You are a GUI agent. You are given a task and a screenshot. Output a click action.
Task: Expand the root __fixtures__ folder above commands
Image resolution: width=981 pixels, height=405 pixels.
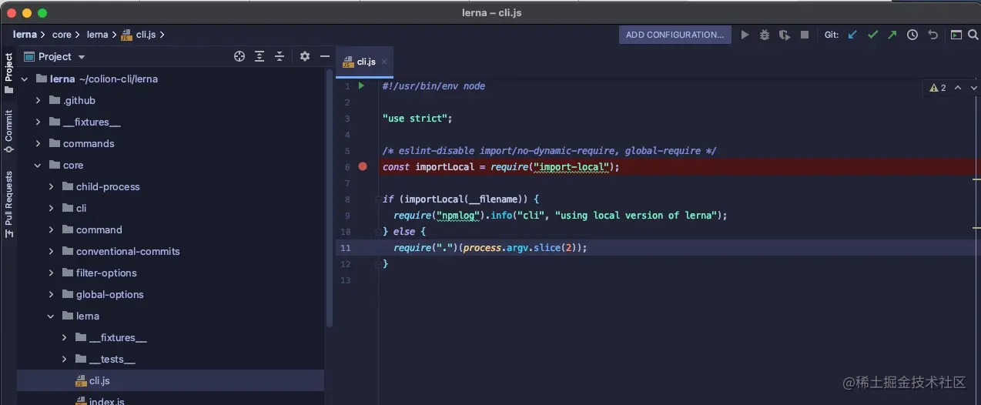(38, 122)
